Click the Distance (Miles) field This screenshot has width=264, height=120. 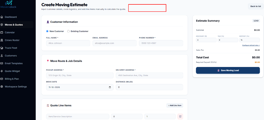[150, 87]
